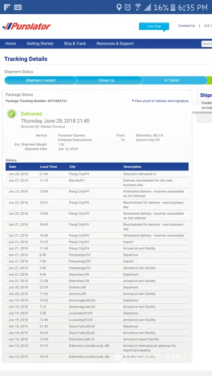The height and width of the screenshot is (376, 212).
Task: Select the In Transit progress step
Action: [x=171, y=80]
